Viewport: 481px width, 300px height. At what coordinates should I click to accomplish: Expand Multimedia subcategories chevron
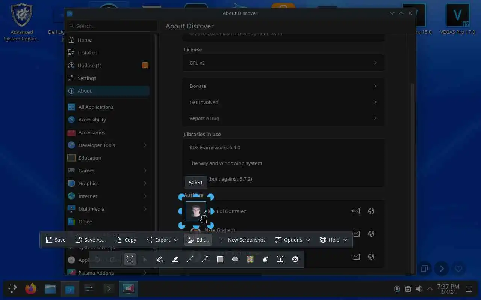pyautogui.click(x=145, y=209)
